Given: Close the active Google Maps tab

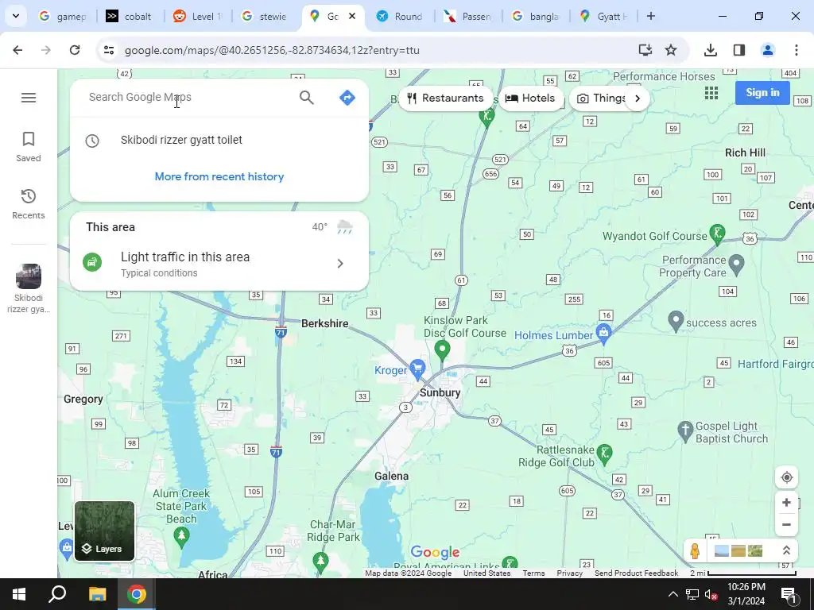Looking at the screenshot, I should pos(352,16).
